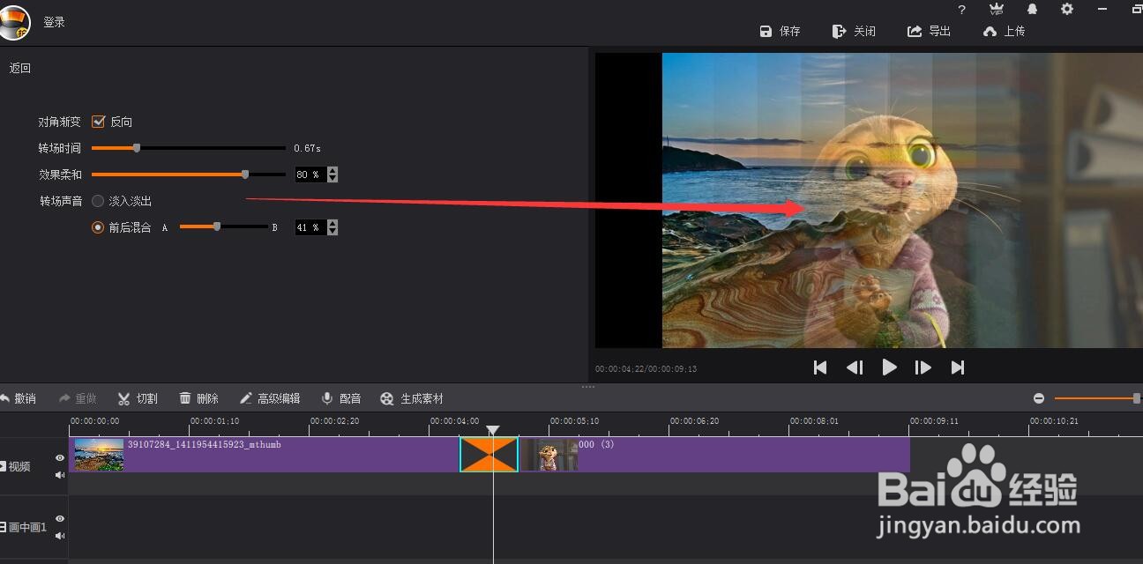
Task: Click the 41 % mix input field
Action: pos(310,227)
